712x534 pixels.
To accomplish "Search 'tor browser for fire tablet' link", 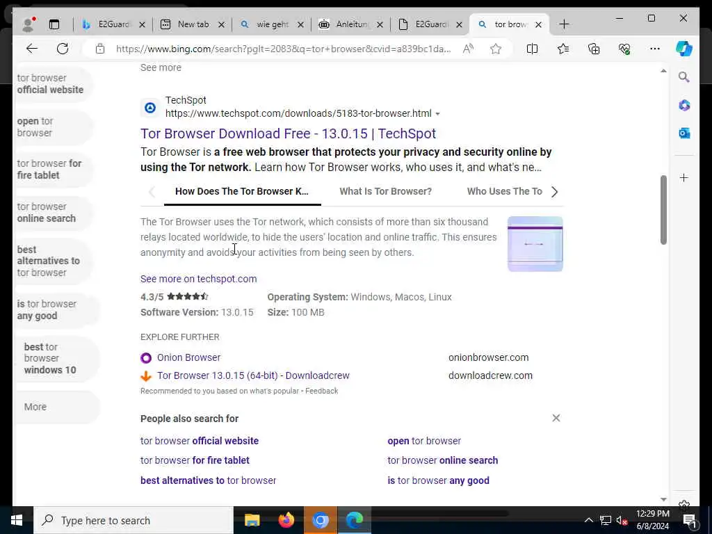I will coord(195,460).
